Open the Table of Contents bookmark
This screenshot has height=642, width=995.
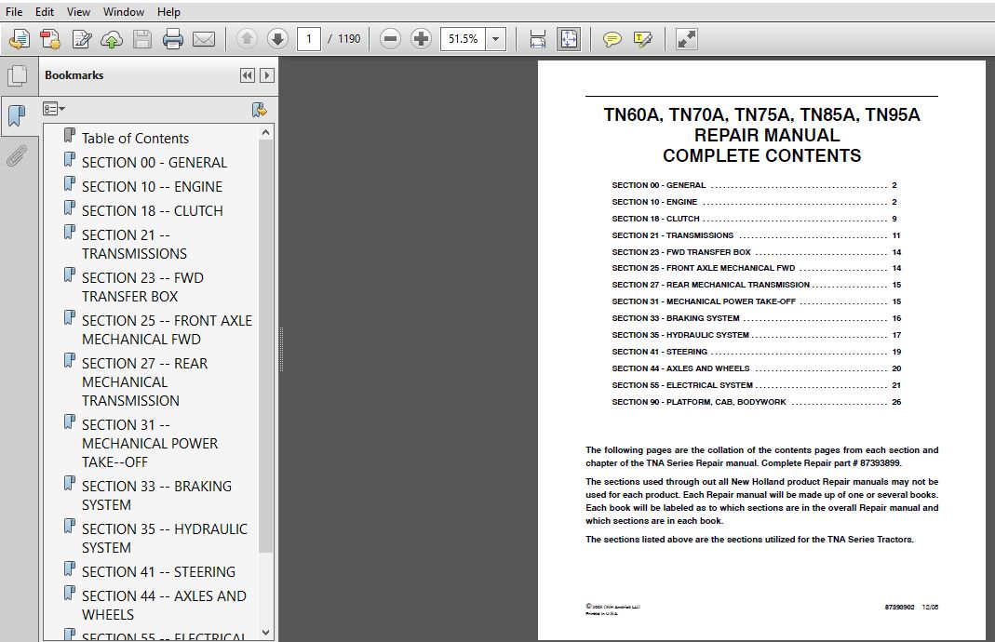click(x=135, y=139)
